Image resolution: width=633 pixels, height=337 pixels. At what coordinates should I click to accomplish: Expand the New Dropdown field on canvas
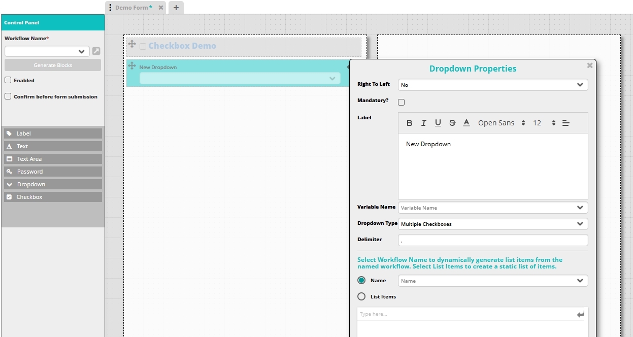240,78
